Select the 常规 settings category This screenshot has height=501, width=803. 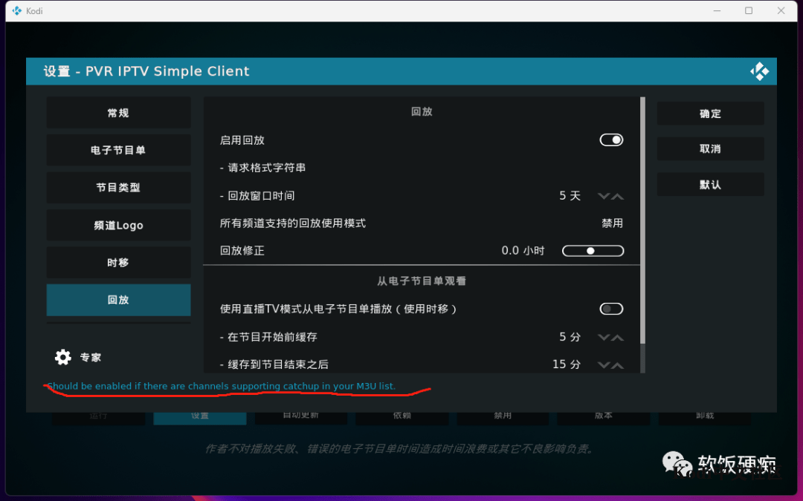118,113
